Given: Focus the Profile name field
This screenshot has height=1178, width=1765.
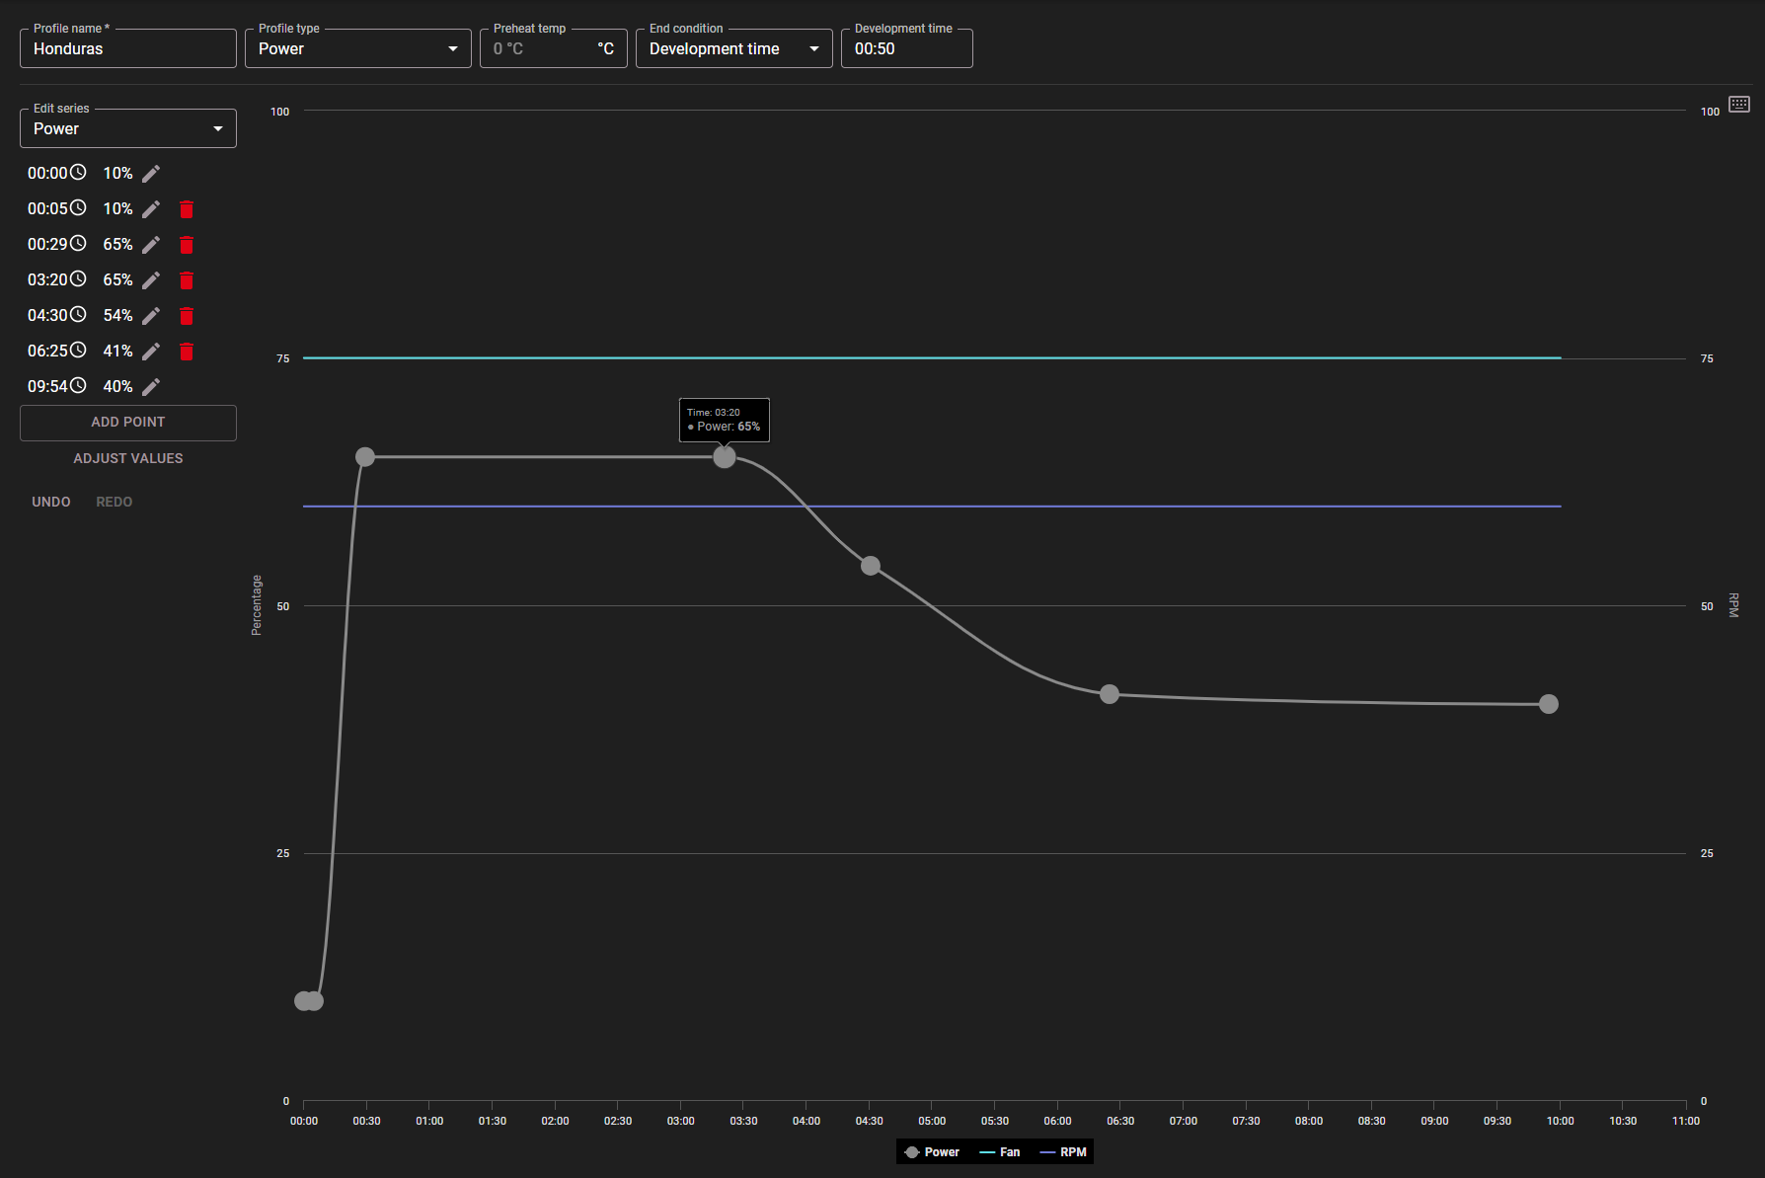Looking at the screenshot, I should click(x=128, y=48).
